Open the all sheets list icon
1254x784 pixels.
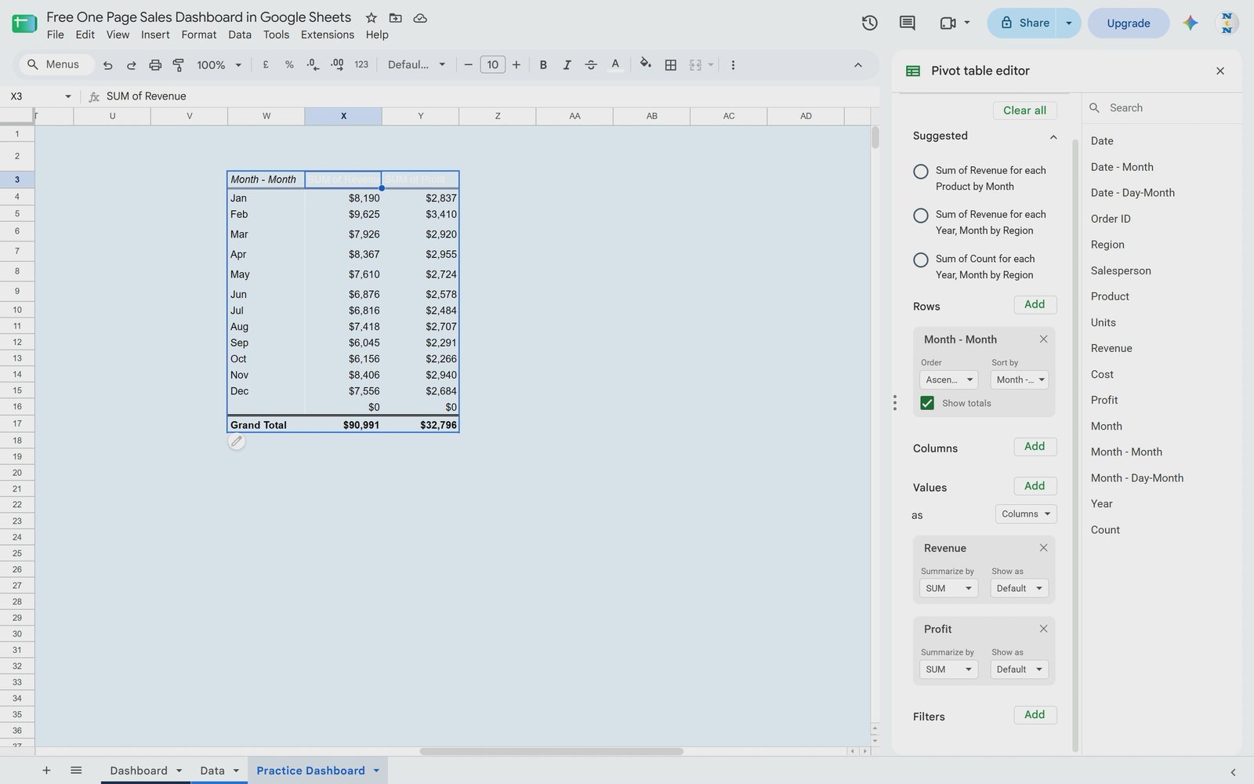(x=76, y=771)
